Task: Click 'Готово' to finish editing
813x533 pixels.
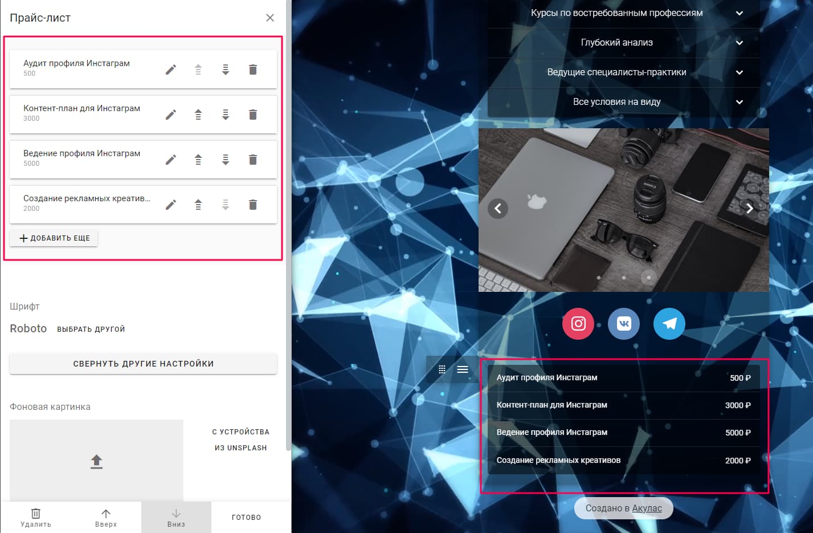Action: pyautogui.click(x=246, y=518)
